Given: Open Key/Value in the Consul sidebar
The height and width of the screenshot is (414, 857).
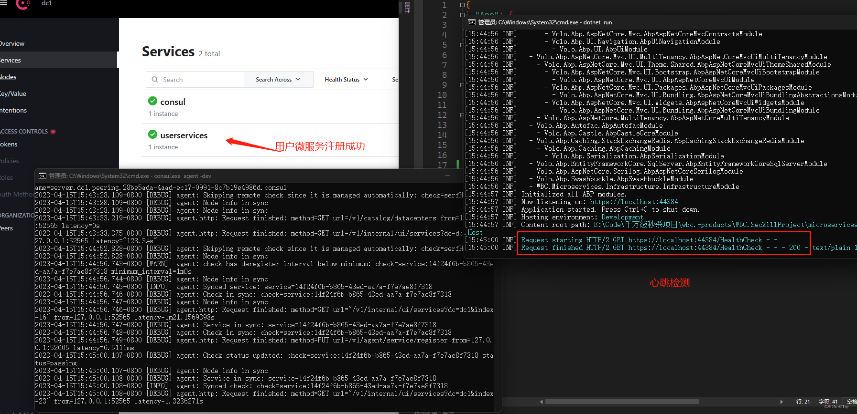Looking at the screenshot, I should (13, 93).
